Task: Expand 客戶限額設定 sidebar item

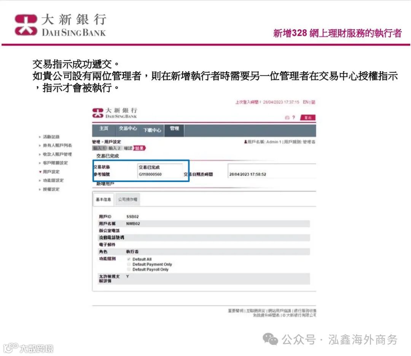Action: click(x=55, y=163)
